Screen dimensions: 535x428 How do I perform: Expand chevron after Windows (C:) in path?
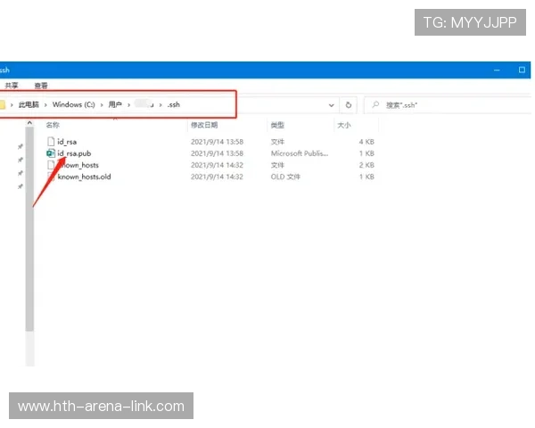point(101,104)
